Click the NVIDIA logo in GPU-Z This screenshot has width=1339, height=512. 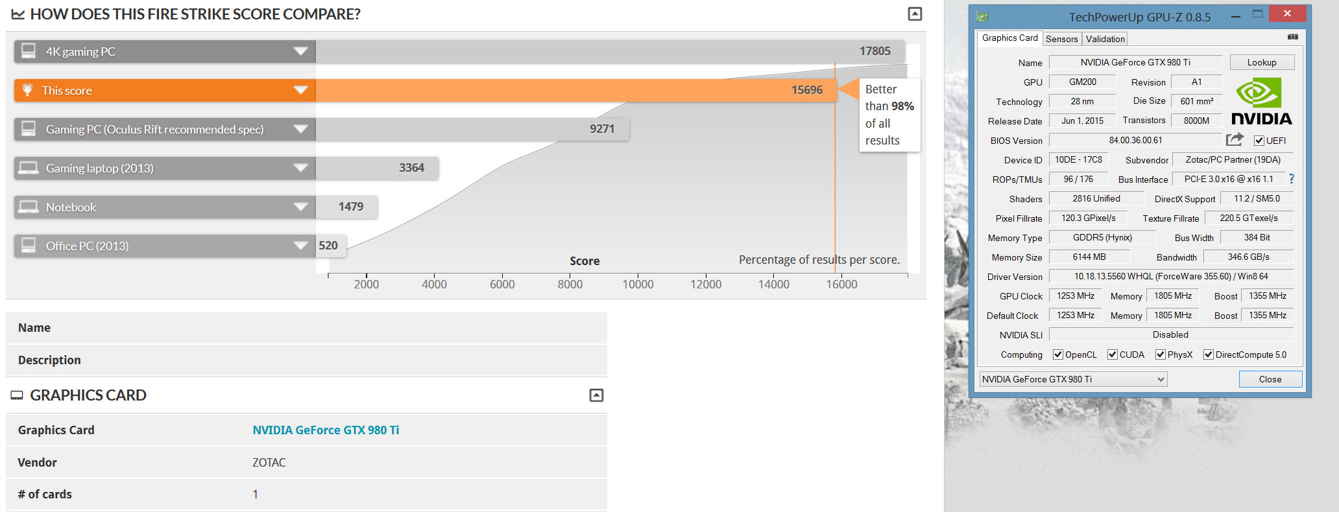click(x=1261, y=102)
